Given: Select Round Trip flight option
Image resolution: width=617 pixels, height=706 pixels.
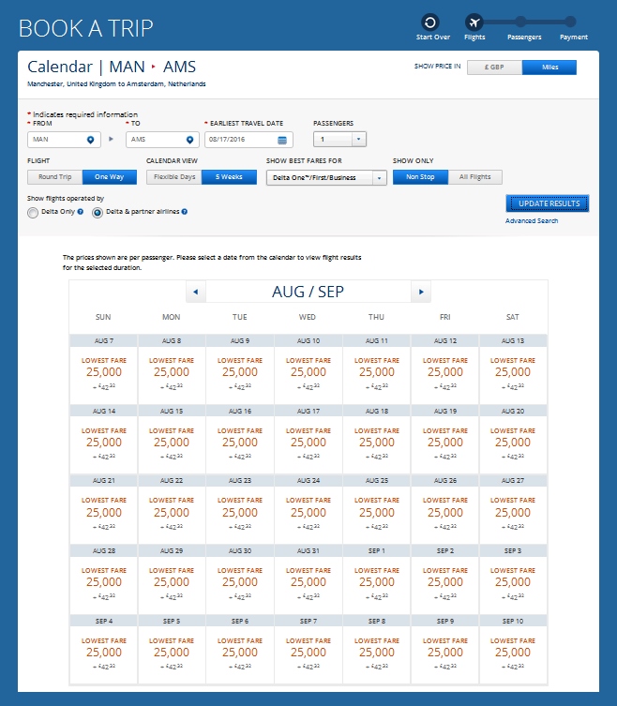Looking at the screenshot, I should click(53, 177).
